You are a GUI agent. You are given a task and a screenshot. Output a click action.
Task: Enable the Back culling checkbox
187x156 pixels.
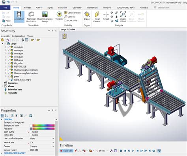[x=31, y=132]
